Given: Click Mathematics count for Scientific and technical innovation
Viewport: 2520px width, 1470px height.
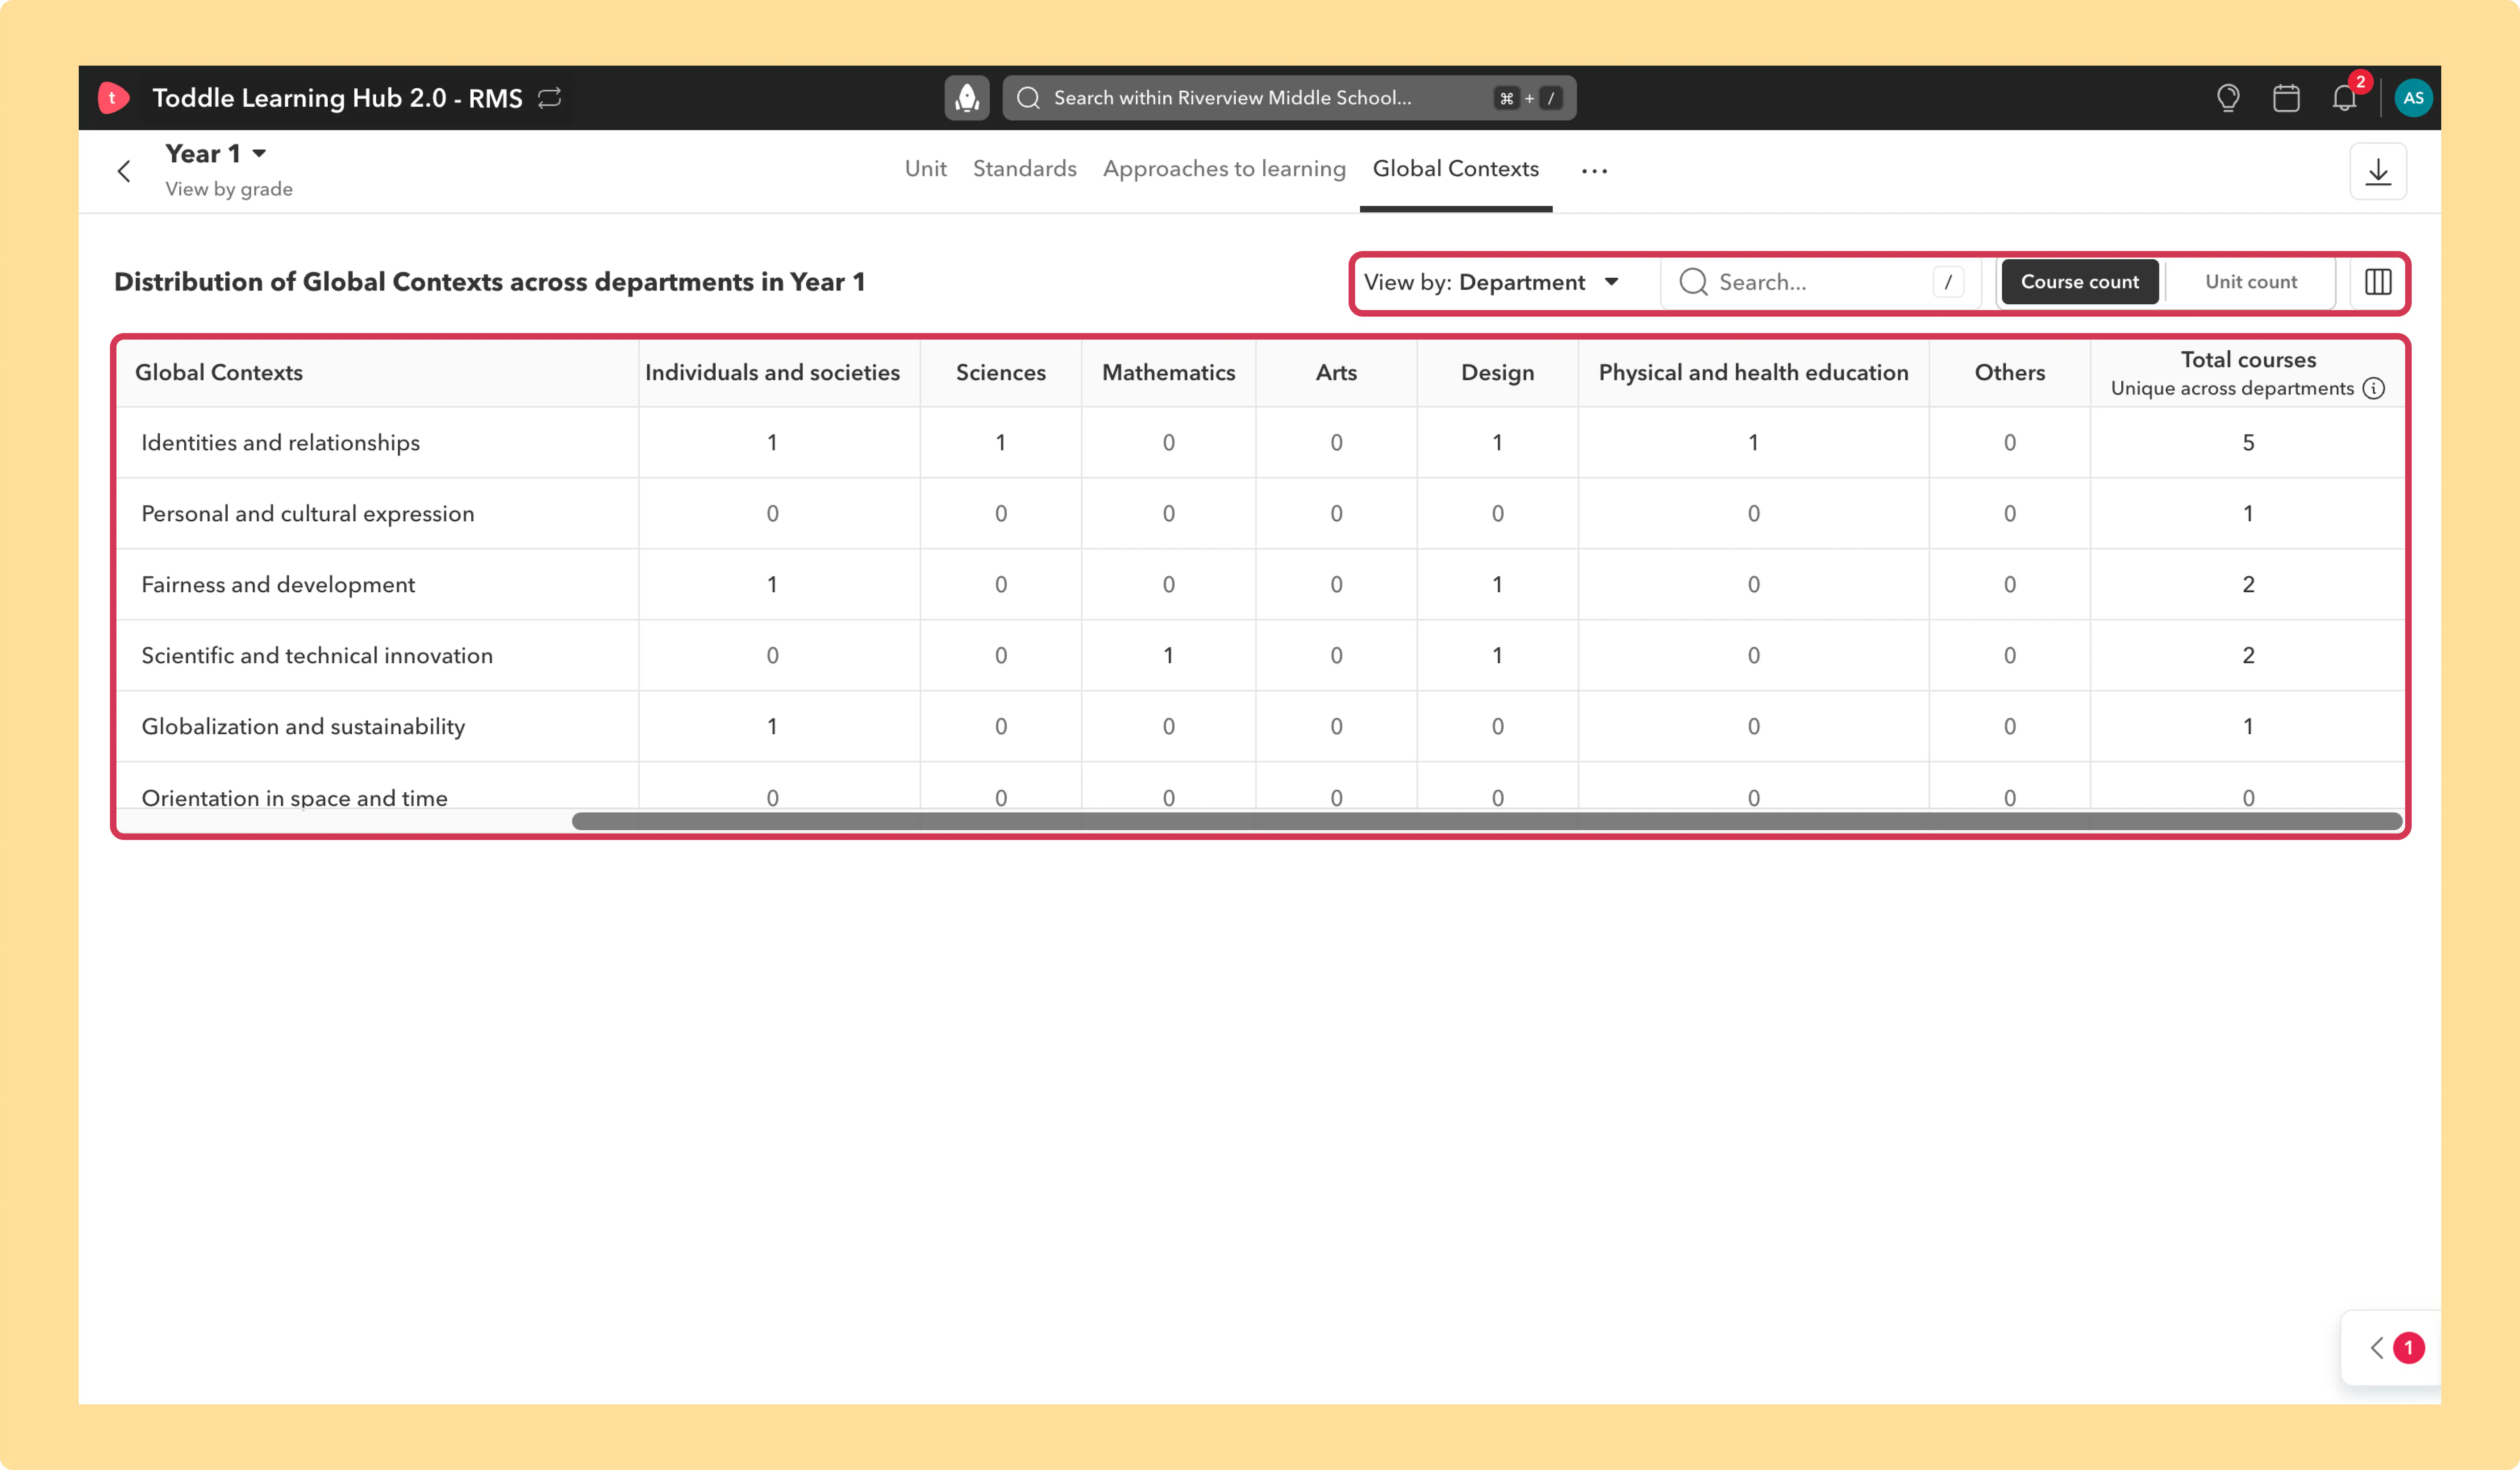Looking at the screenshot, I should [1168, 656].
